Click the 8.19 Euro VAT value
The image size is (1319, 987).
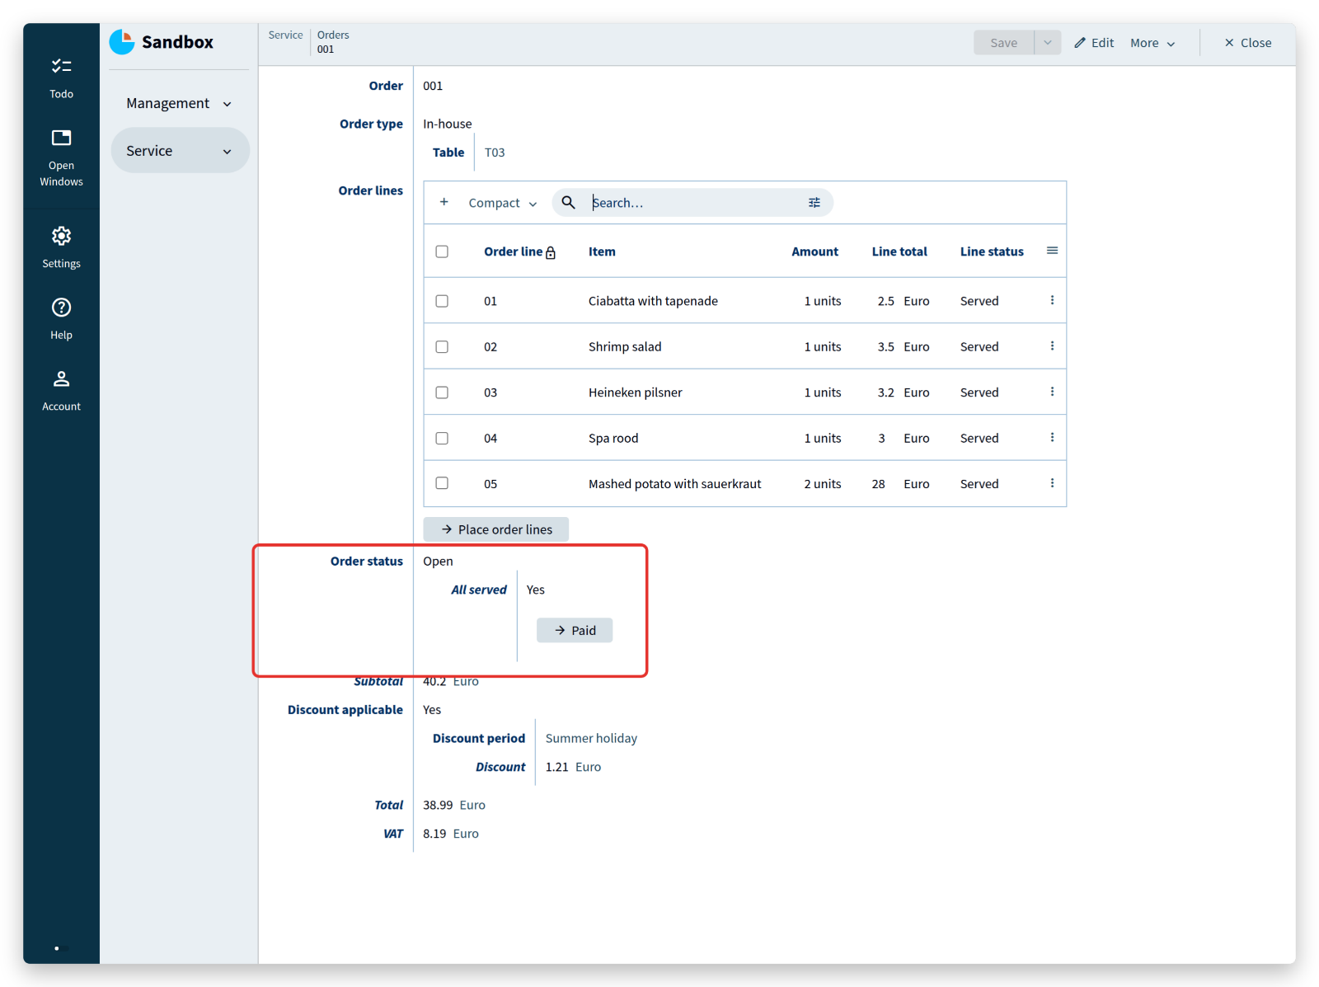pos(451,834)
